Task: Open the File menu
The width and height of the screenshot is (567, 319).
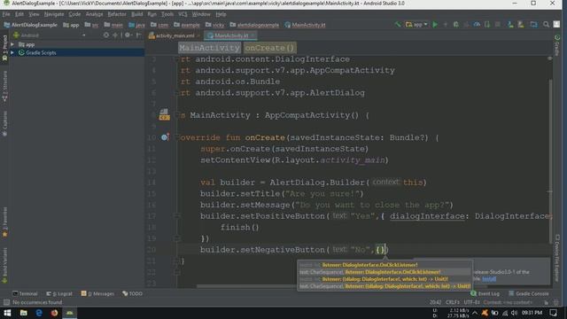Action: click(x=6, y=14)
